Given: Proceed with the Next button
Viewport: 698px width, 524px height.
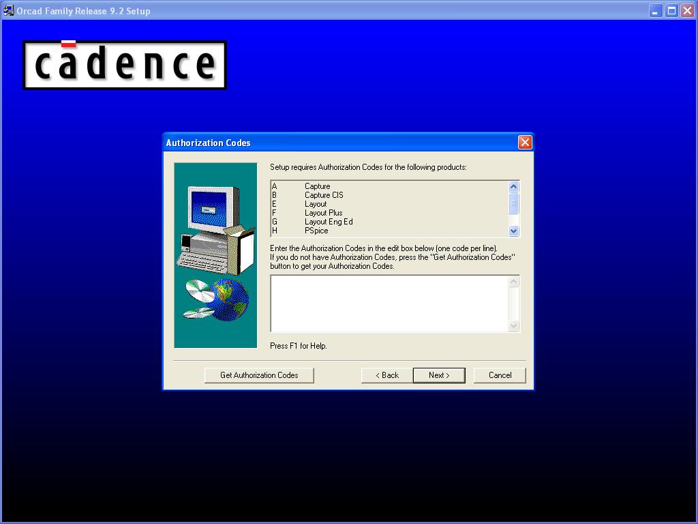Looking at the screenshot, I should (439, 375).
